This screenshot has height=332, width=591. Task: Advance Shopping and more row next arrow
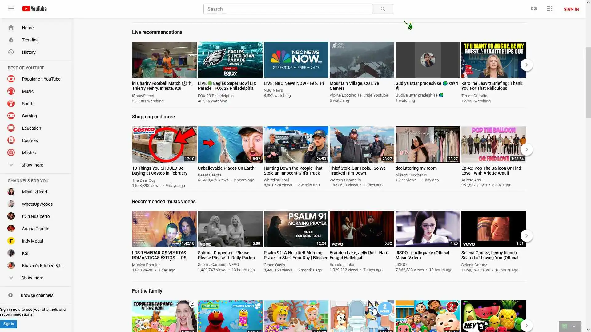(x=526, y=149)
